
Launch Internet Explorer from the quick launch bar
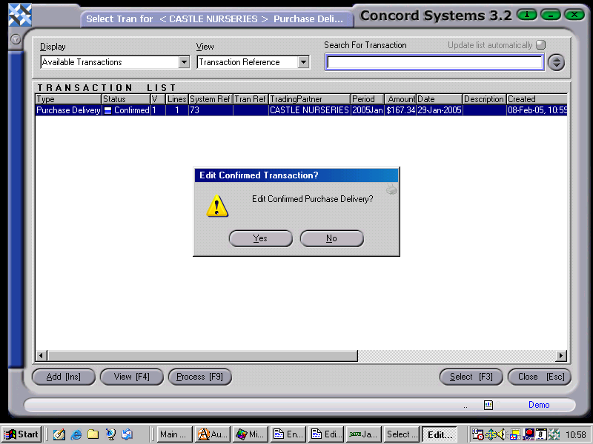[76, 435]
